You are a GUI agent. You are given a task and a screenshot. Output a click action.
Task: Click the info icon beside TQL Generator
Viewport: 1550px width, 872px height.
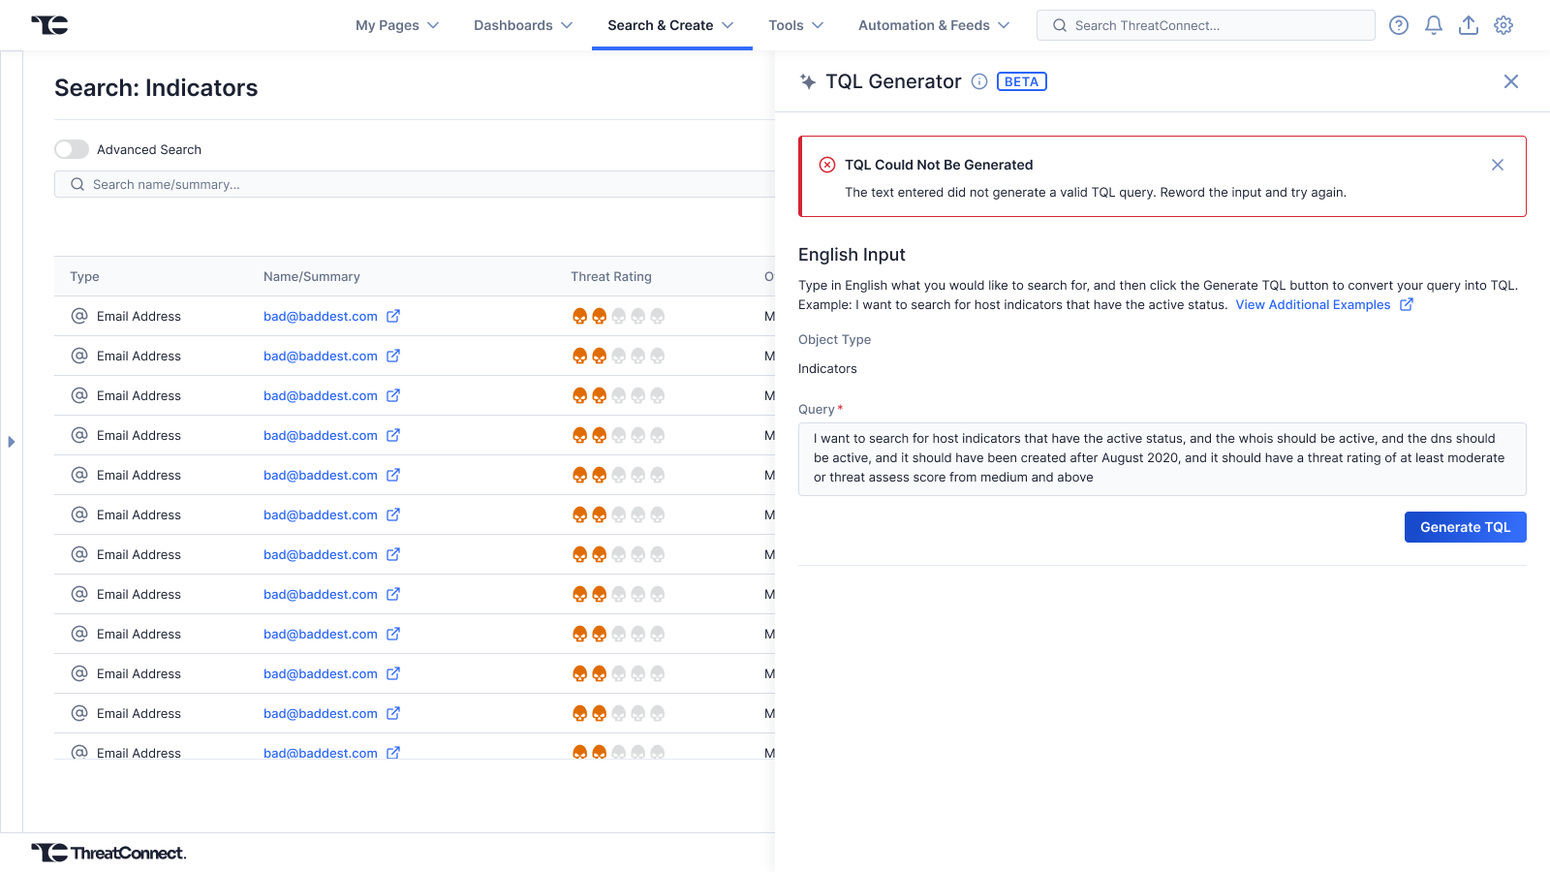click(x=978, y=81)
